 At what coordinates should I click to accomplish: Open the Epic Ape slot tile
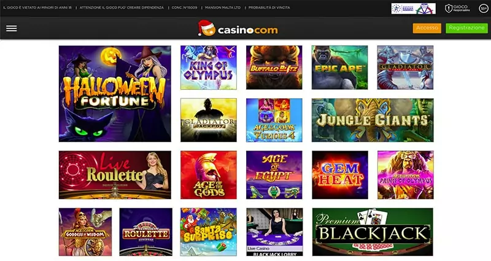[340, 68]
